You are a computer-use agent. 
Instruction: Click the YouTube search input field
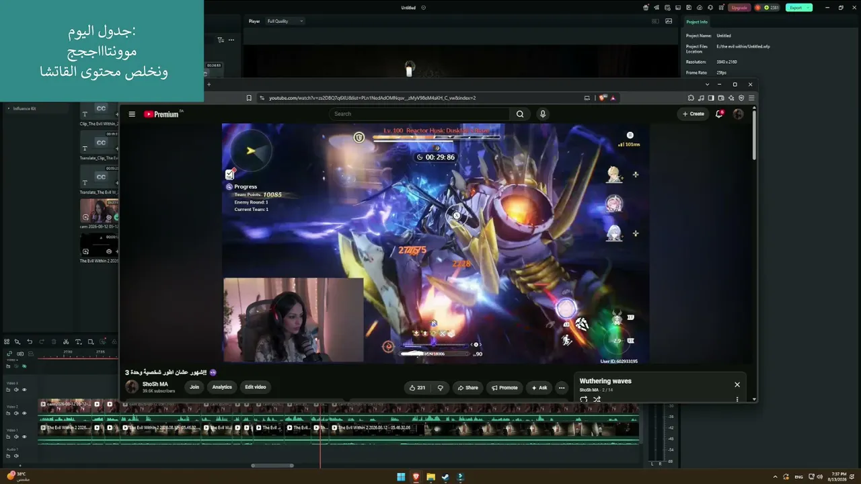(420, 114)
